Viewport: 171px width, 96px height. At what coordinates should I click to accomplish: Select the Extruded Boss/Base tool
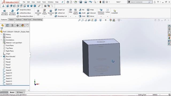pyautogui.click(x=5, y=12)
